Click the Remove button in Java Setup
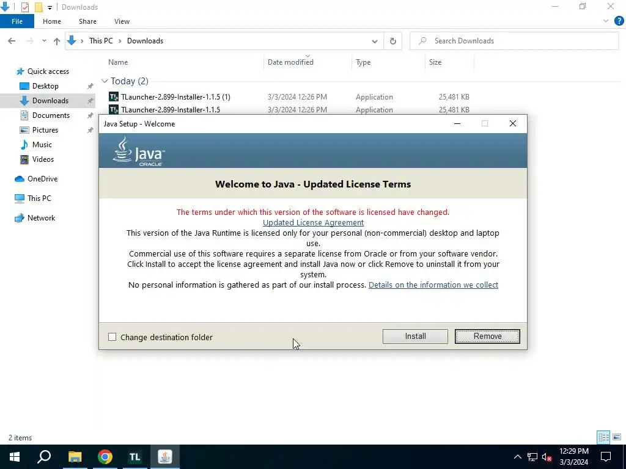Screen dimensions: 626x469 (487, 336)
